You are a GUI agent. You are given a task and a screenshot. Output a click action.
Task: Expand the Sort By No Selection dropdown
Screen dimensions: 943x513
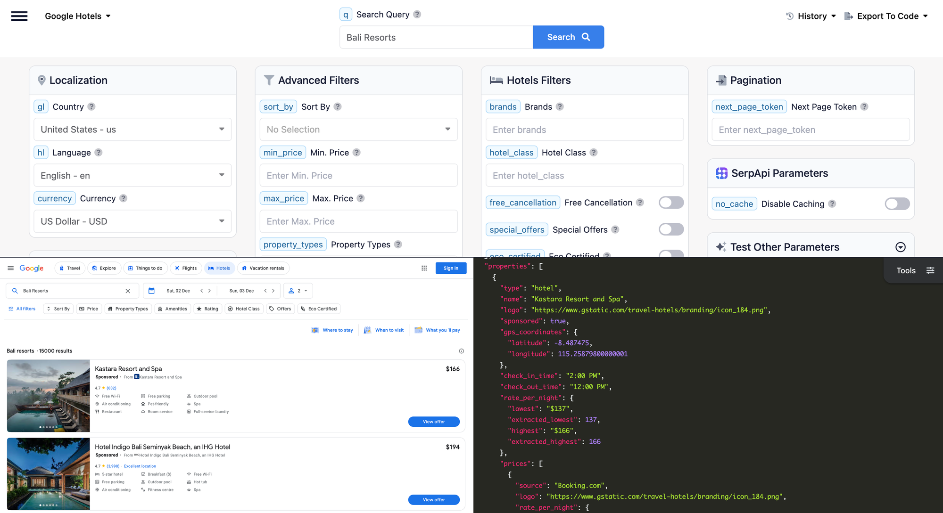(x=358, y=130)
